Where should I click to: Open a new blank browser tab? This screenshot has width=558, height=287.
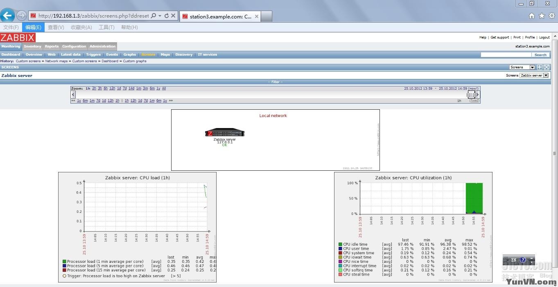[x=267, y=16]
